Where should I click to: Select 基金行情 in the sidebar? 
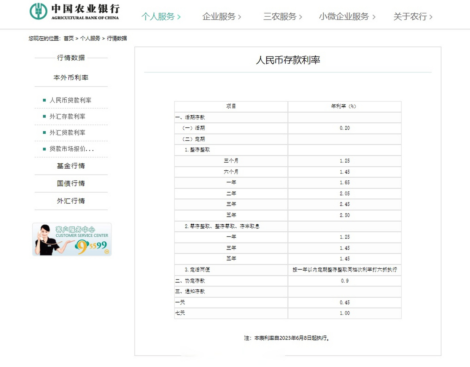(71, 166)
